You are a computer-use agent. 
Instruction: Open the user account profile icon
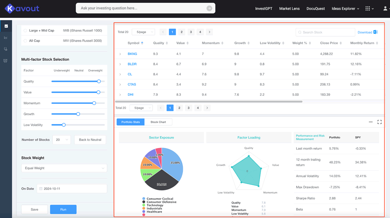385,9
